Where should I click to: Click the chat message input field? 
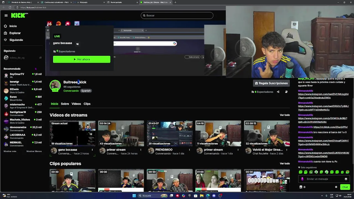pos(324,179)
